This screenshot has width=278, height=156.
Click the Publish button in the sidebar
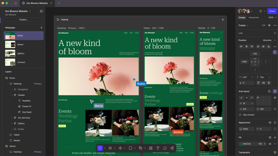click(x=23, y=19)
